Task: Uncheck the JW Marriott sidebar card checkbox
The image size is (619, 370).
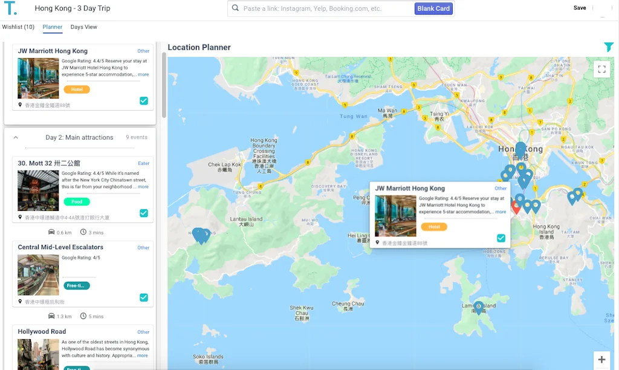Action: pos(143,101)
